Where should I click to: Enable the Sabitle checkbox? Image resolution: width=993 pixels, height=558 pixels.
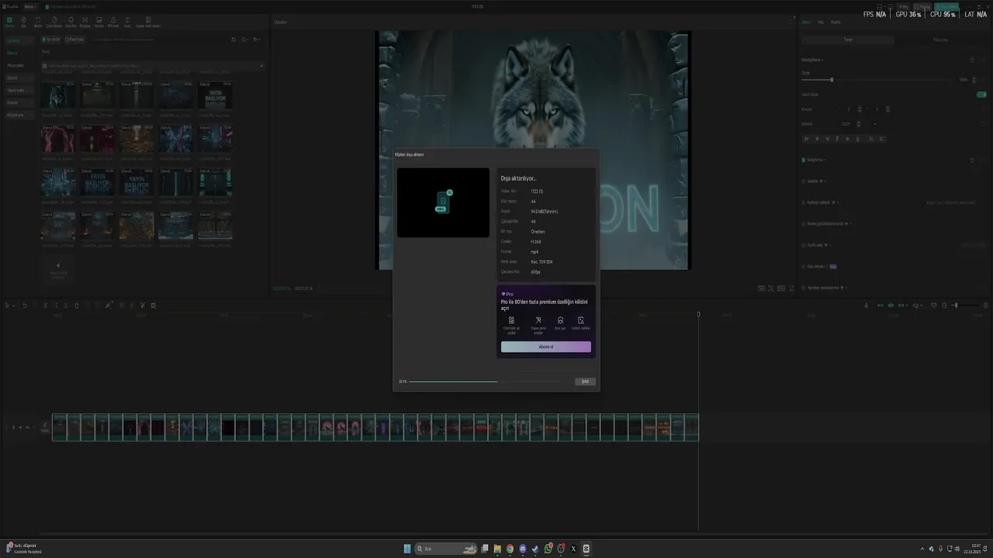(x=803, y=181)
